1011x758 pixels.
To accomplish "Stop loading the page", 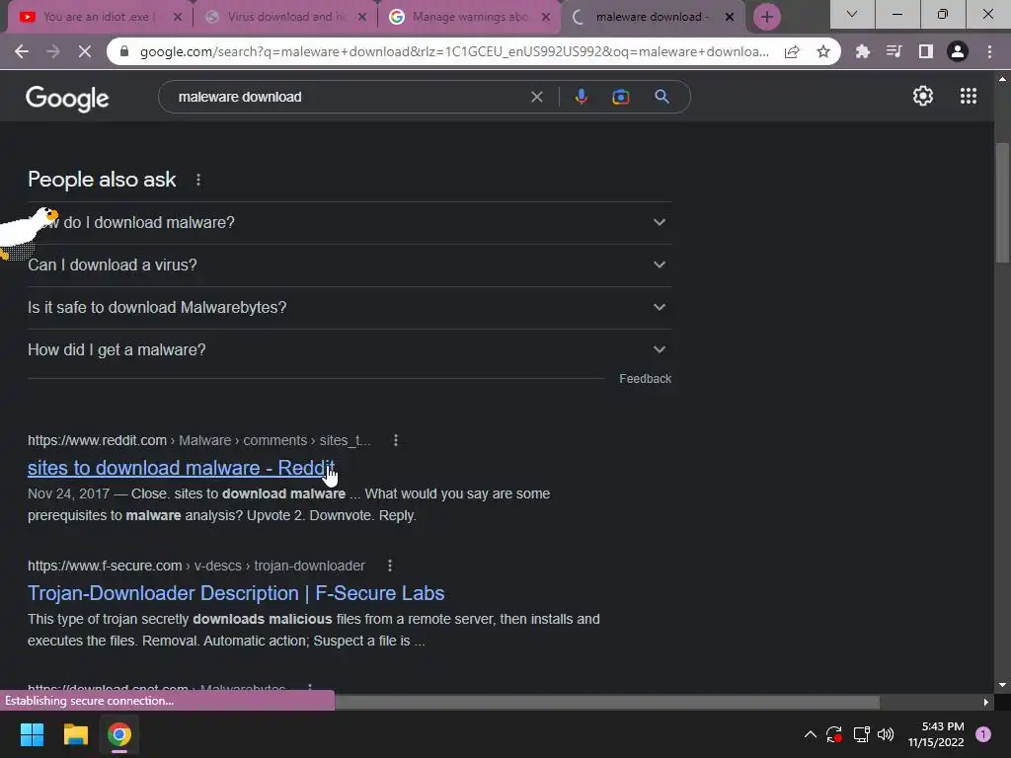I will click(85, 51).
